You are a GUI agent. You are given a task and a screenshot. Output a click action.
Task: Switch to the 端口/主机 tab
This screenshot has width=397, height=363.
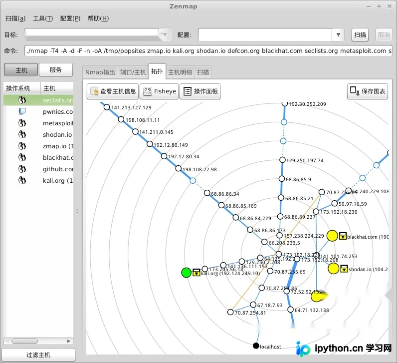(133, 72)
